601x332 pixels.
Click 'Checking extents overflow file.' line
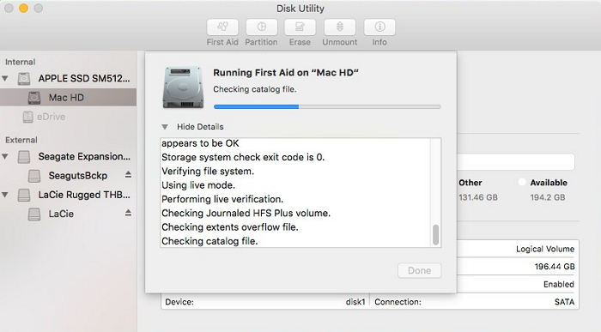[x=229, y=227]
